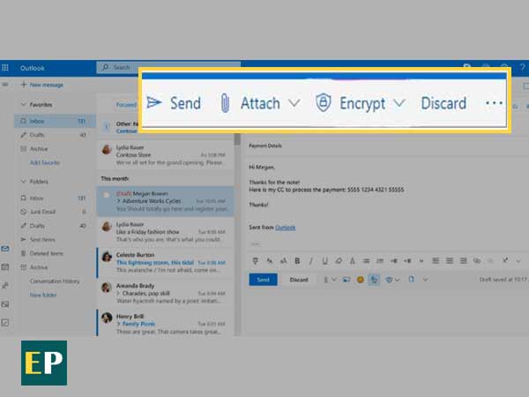
Task: Open Drafts under Folders
Action: tap(55, 226)
